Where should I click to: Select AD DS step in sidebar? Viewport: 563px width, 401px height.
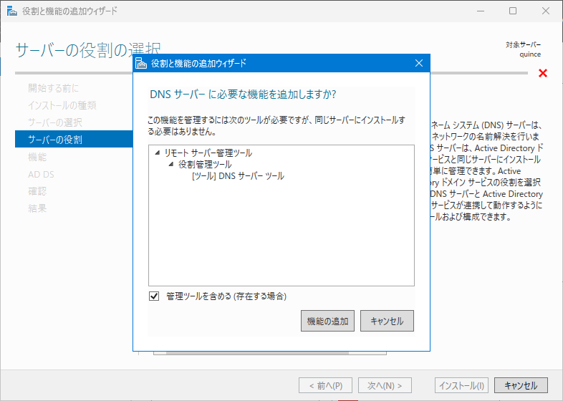(x=41, y=174)
